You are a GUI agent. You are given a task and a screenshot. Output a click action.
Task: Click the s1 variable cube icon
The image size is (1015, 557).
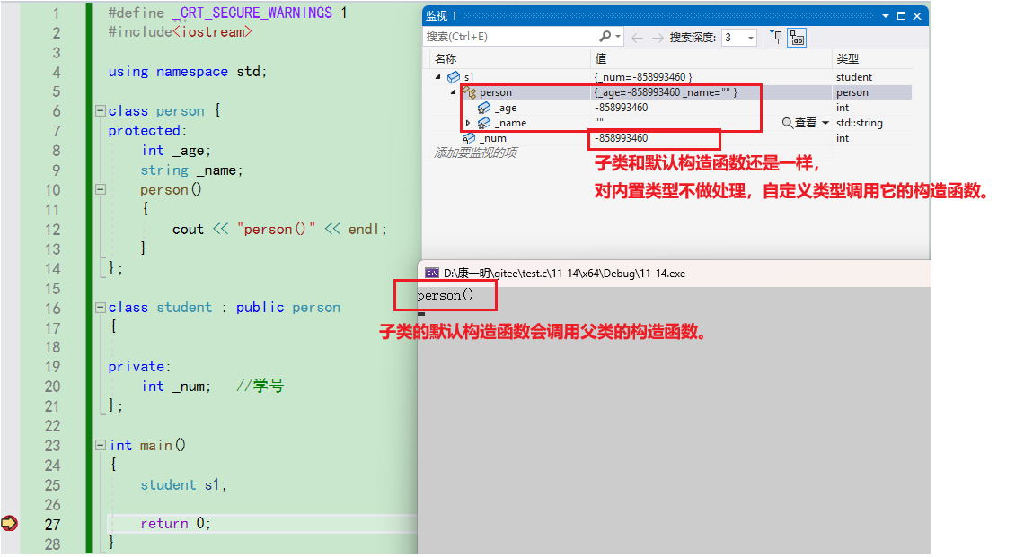(454, 77)
